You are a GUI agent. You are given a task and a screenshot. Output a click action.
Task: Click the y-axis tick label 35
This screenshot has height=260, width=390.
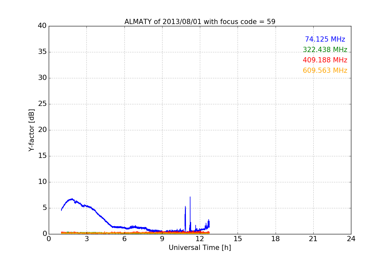click(42, 52)
